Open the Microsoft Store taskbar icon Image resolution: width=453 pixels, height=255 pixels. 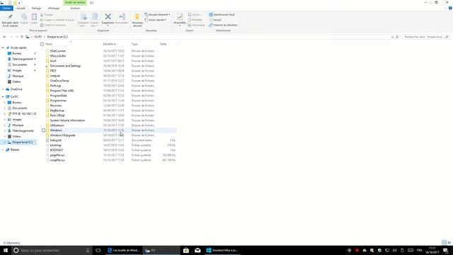pyautogui.click(x=186, y=250)
